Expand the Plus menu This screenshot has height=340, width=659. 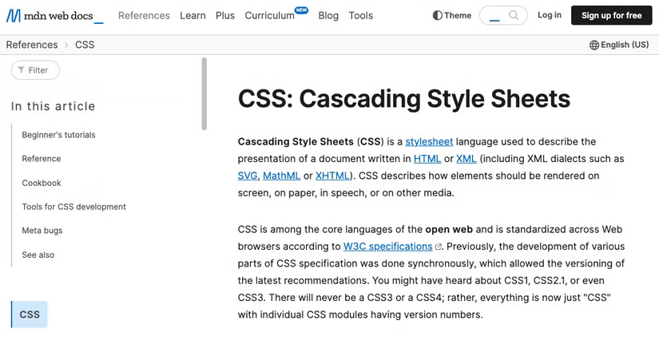(225, 15)
